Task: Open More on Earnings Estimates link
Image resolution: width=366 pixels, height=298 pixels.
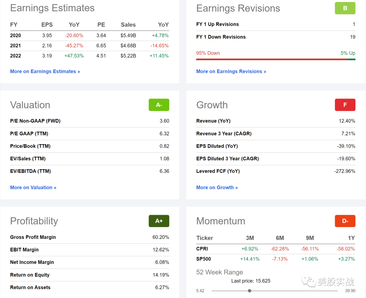Action: [45, 71]
